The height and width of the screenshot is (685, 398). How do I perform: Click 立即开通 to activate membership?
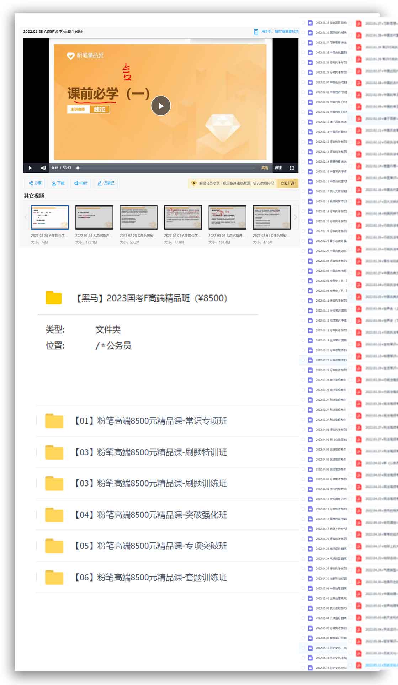(x=287, y=183)
